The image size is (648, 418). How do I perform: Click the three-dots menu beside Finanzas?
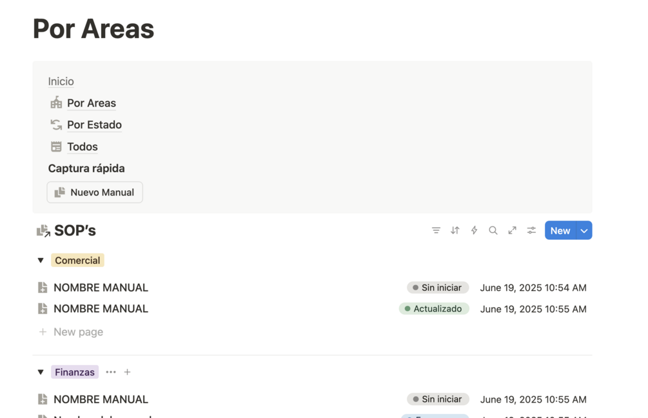pos(111,372)
